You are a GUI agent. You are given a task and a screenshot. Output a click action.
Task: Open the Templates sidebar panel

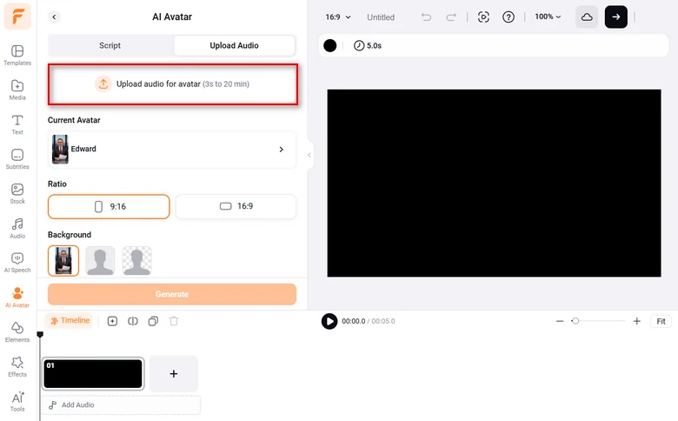[x=17, y=55]
